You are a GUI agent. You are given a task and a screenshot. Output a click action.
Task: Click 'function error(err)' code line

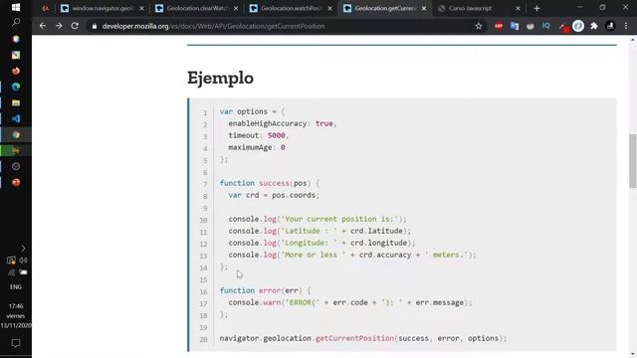point(266,290)
